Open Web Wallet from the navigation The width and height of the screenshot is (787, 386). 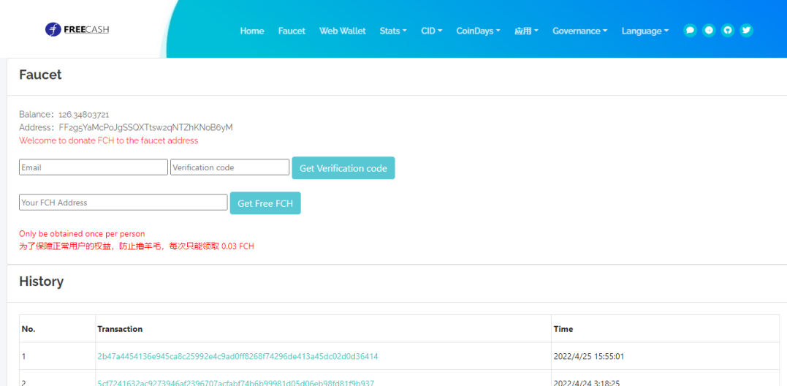click(x=342, y=31)
